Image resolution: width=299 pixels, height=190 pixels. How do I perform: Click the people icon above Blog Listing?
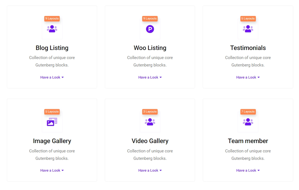(52, 28)
